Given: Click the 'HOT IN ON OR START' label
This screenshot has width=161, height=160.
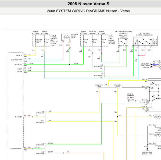Looking at the screenshot, I should click(92, 33).
